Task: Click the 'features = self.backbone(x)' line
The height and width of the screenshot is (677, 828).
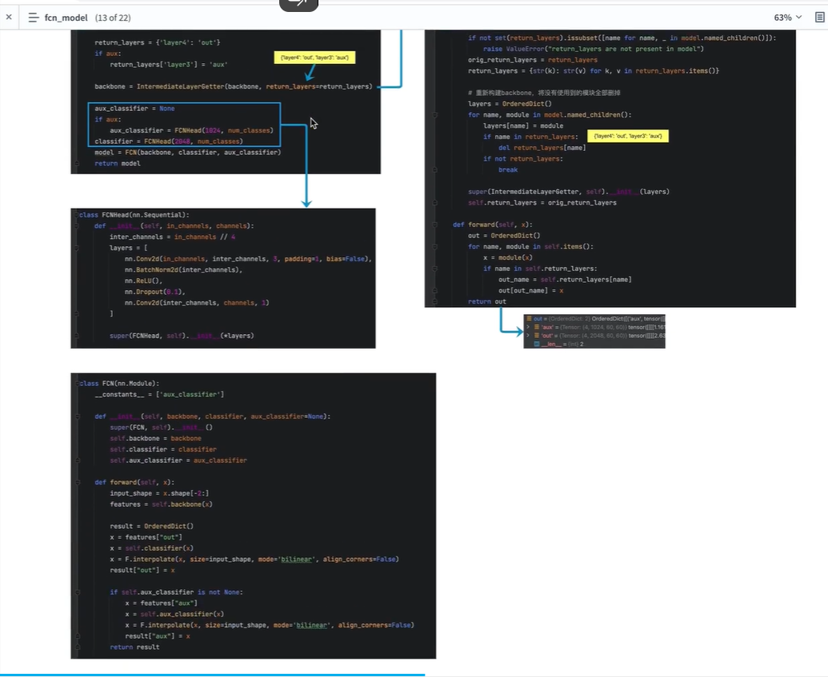Action: point(161,504)
